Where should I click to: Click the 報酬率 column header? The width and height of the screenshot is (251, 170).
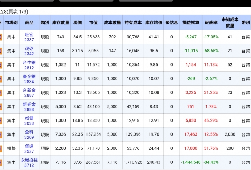[x=211, y=23]
